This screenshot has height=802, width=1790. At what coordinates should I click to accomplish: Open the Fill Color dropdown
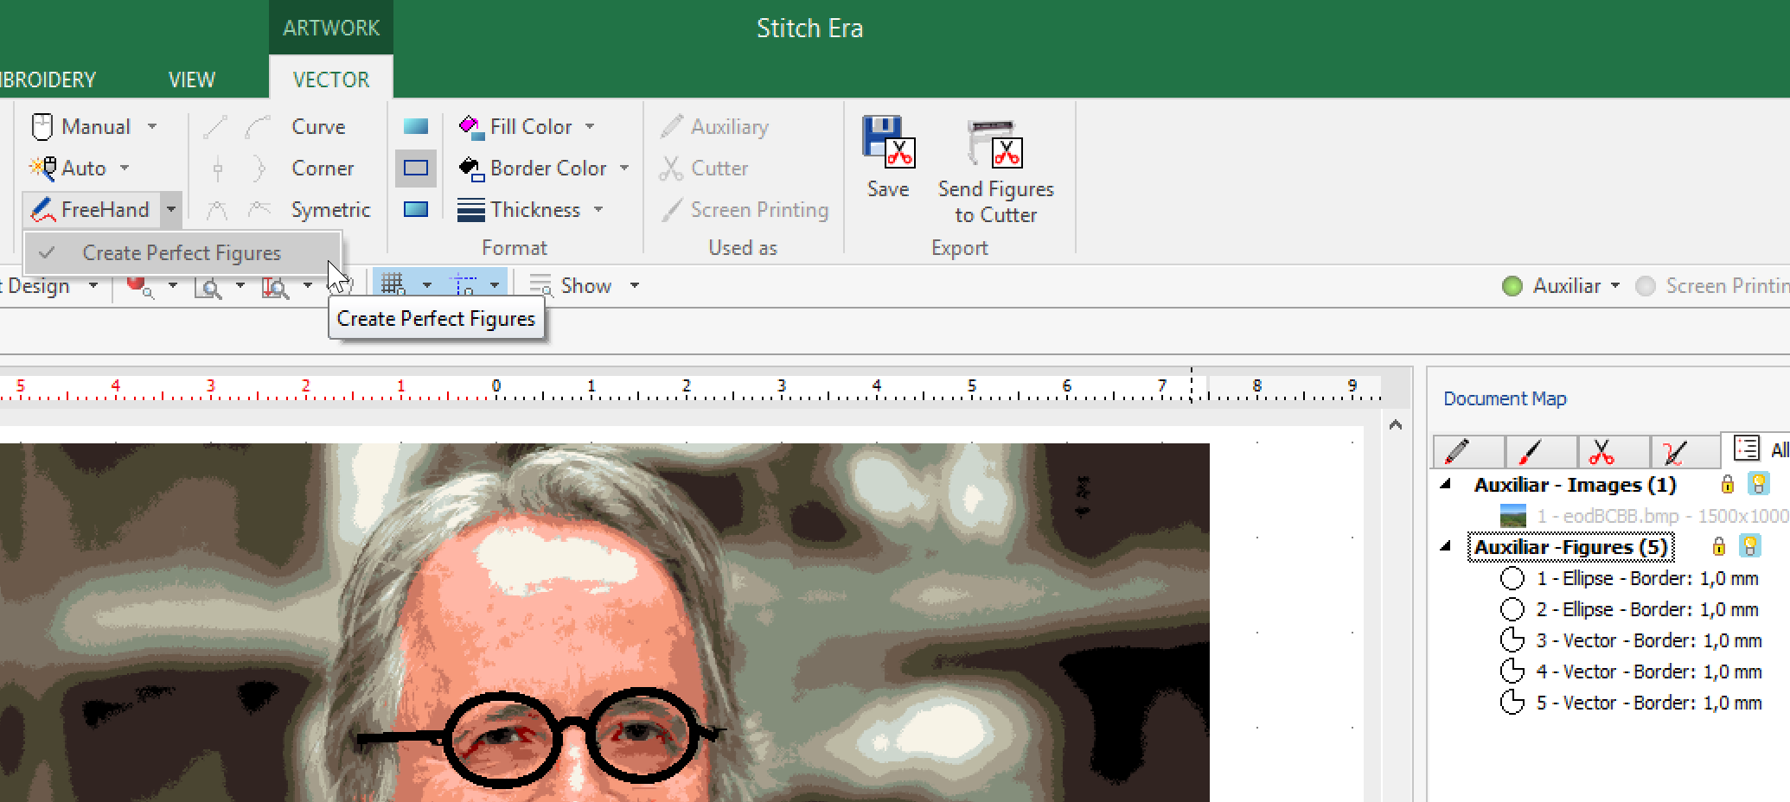[591, 127]
